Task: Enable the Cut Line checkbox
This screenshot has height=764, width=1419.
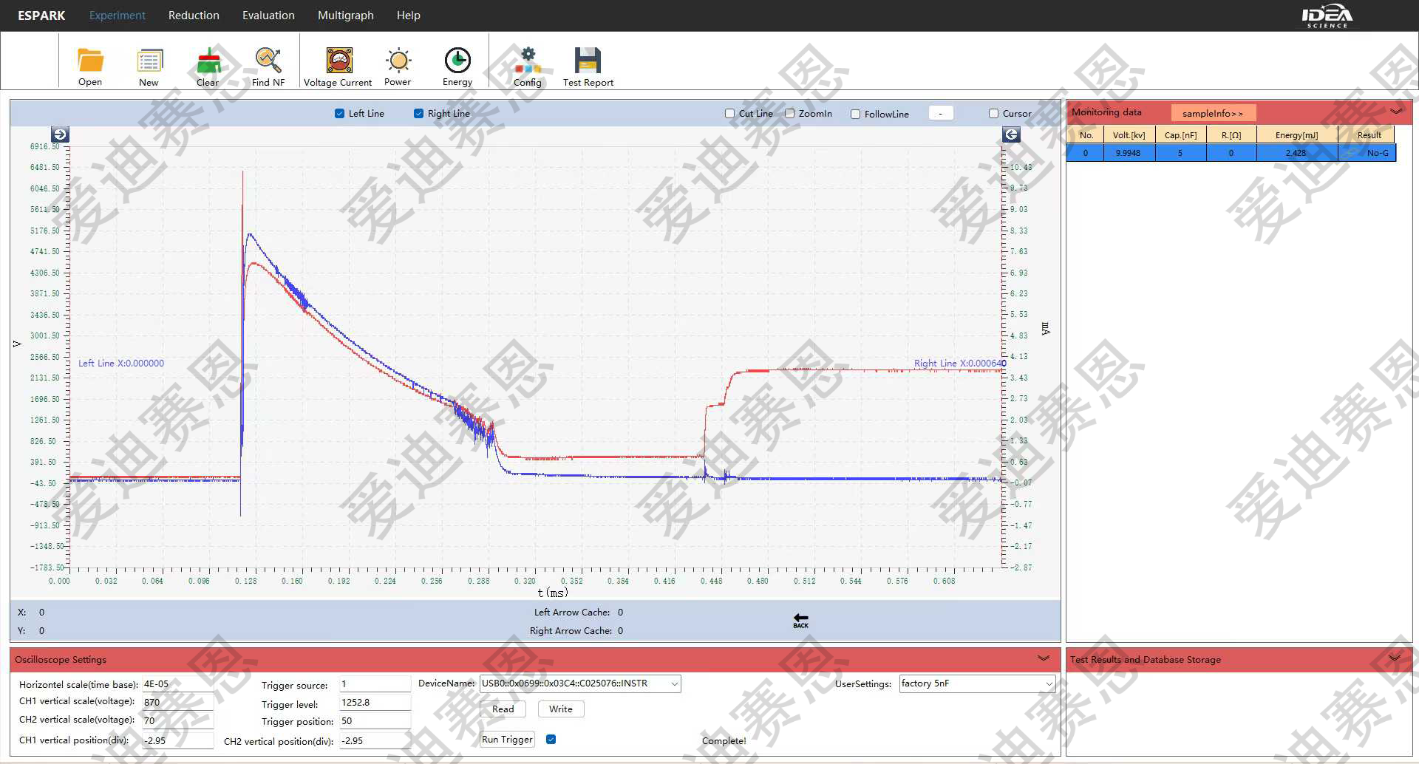Action: coord(730,114)
